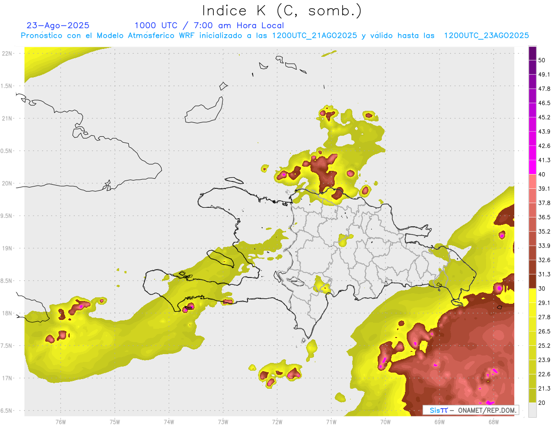
Task: Click the colorbar label "45.2"
Action: point(544,117)
